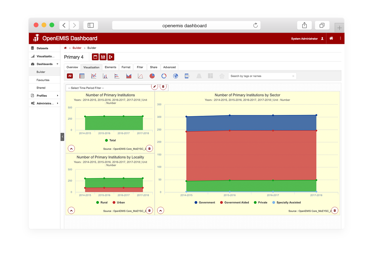Go to home via header house icon
The width and height of the screenshot is (373, 271).
[331, 38]
